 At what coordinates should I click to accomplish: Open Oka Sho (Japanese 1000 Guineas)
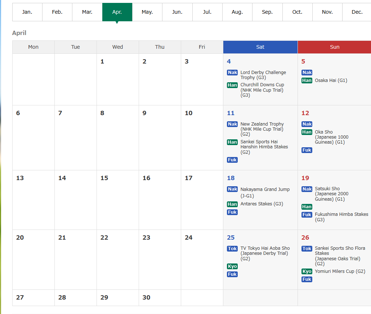coord(331,137)
